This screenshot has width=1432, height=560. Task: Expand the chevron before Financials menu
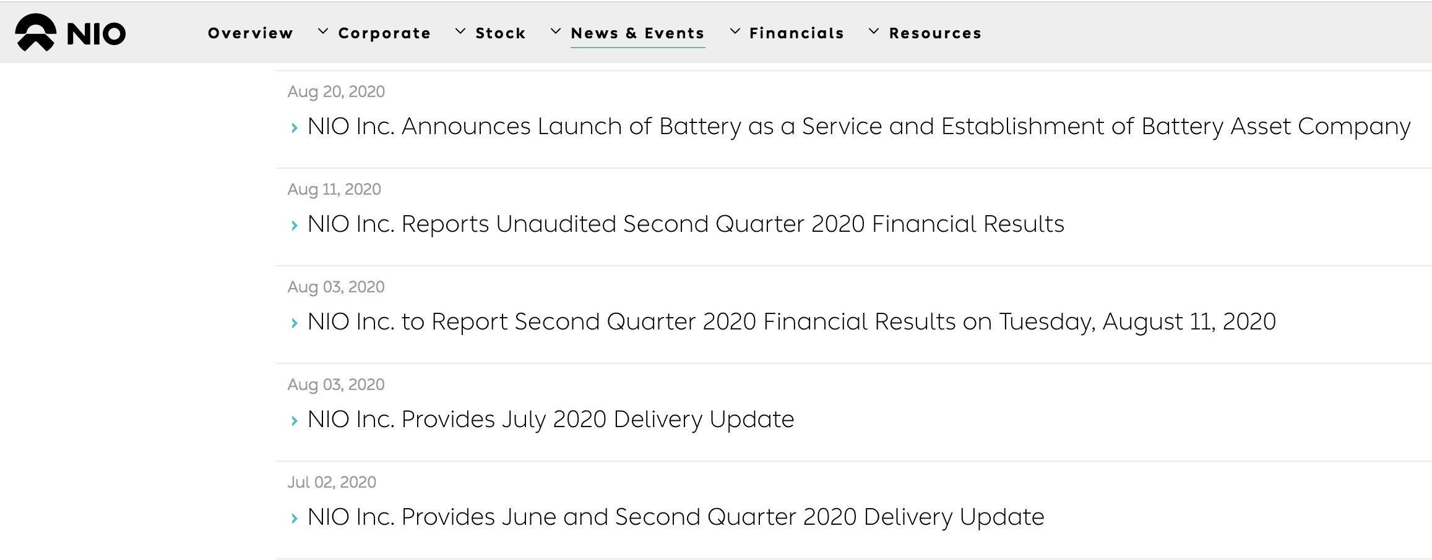pos(735,31)
